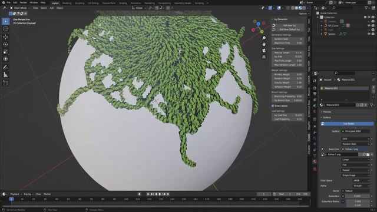
Task: Open the Output properties tab icon
Action: (315, 94)
